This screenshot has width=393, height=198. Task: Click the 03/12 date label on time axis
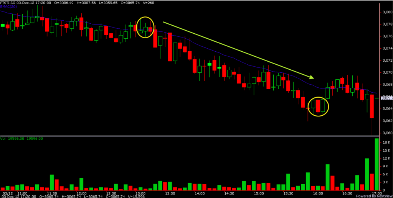pyautogui.click(x=6, y=193)
